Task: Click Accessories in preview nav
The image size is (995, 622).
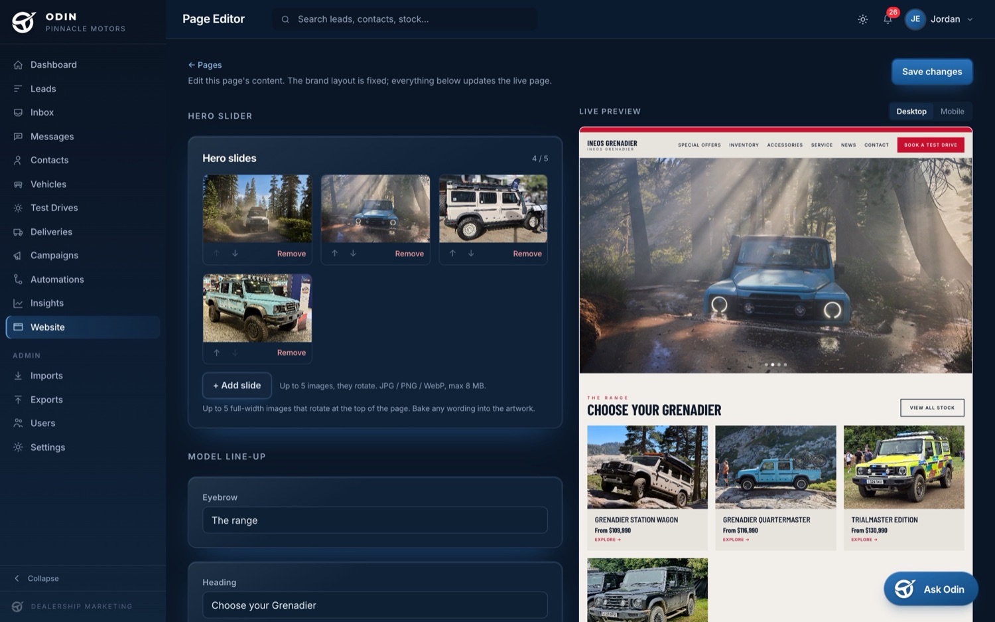Action: coord(785,145)
